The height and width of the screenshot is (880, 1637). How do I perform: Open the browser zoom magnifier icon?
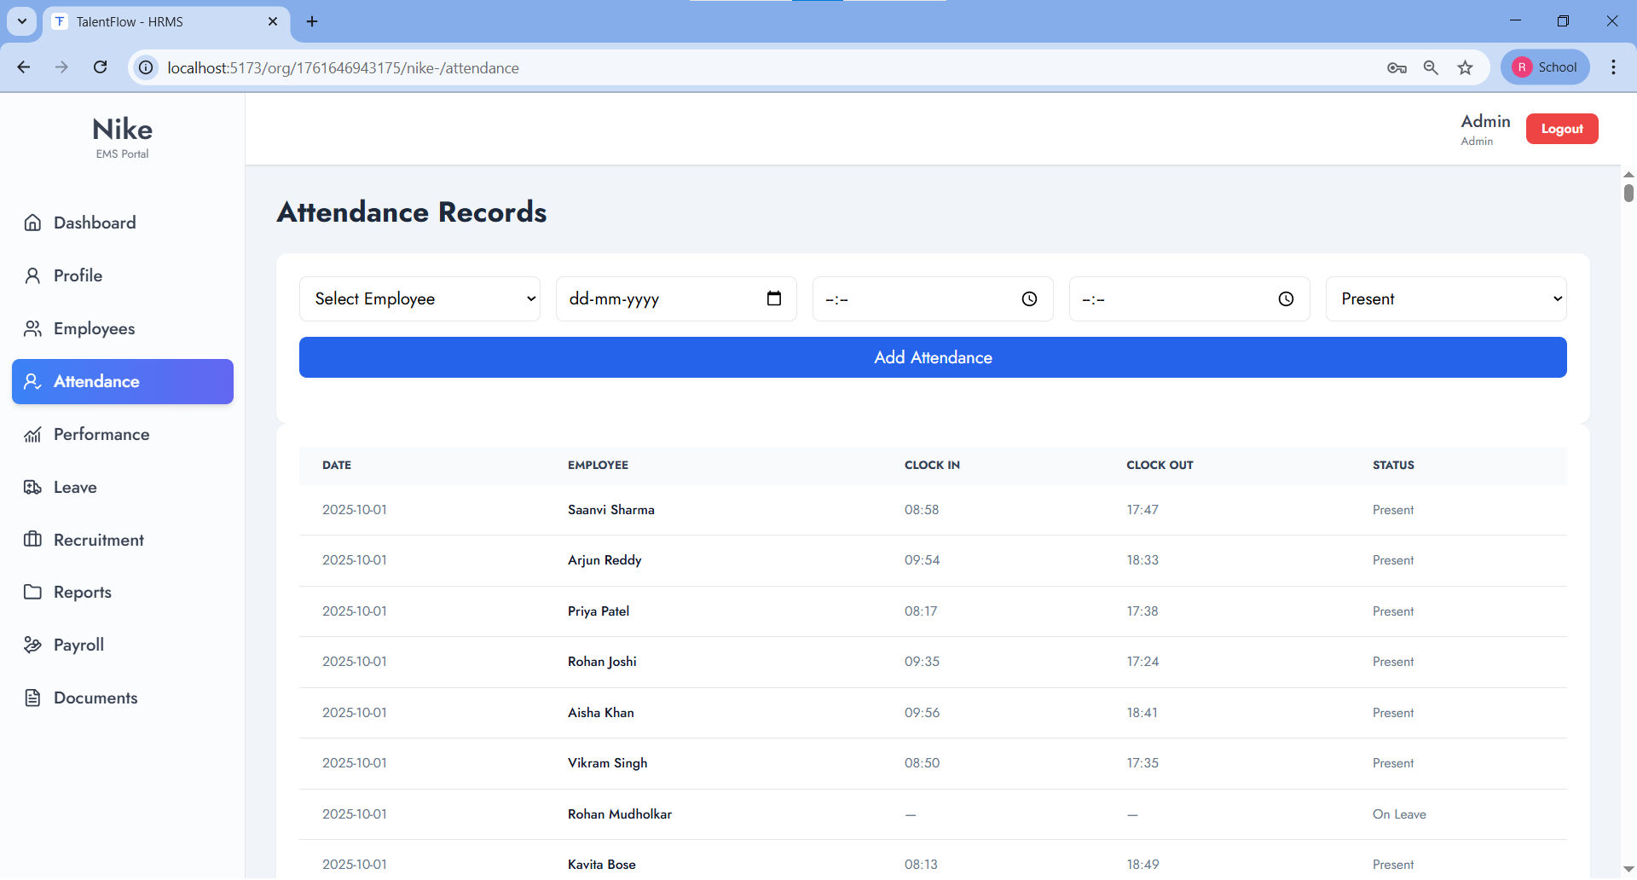[x=1431, y=67]
